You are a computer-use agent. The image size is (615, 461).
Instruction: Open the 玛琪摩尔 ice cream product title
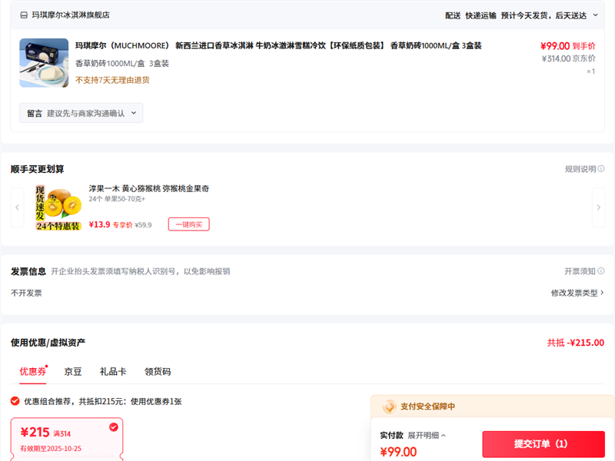point(278,46)
